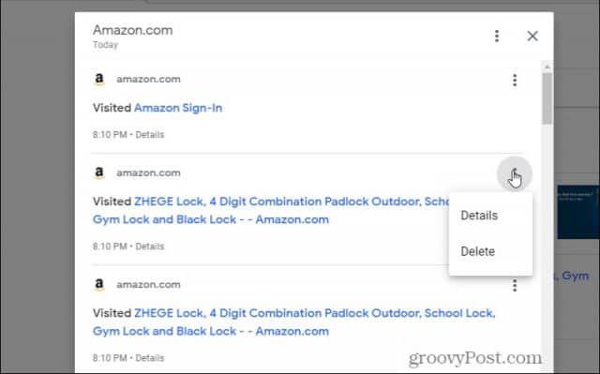Click the amazon.com label on the first entry

(148, 79)
